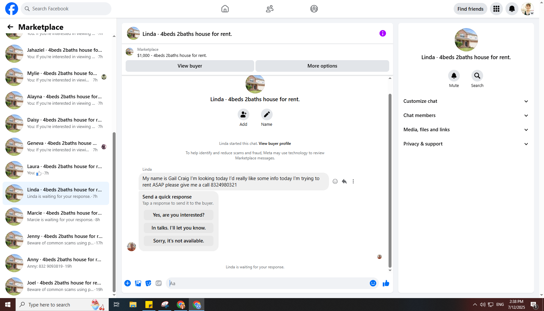Click the conversation list scrollbar
Image resolution: width=544 pixels, height=311 pixels.
(114, 212)
